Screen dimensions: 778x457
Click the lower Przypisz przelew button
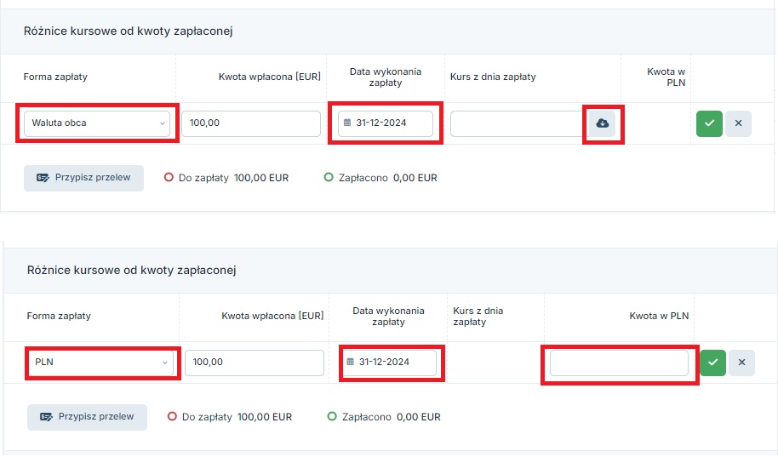click(88, 417)
